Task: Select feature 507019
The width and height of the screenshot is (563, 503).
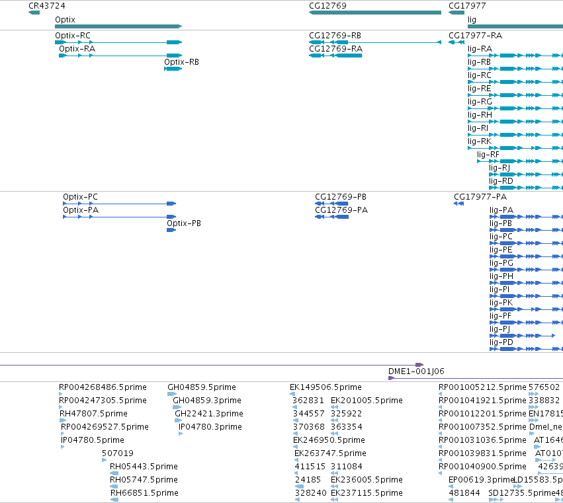Action: coord(104,460)
